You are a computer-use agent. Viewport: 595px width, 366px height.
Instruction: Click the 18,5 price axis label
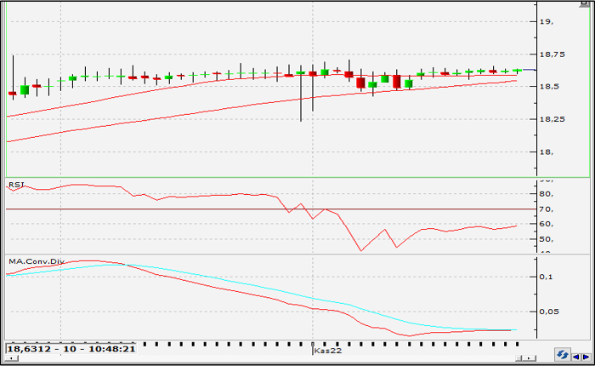pyautogui.click(x=549, y=86)
